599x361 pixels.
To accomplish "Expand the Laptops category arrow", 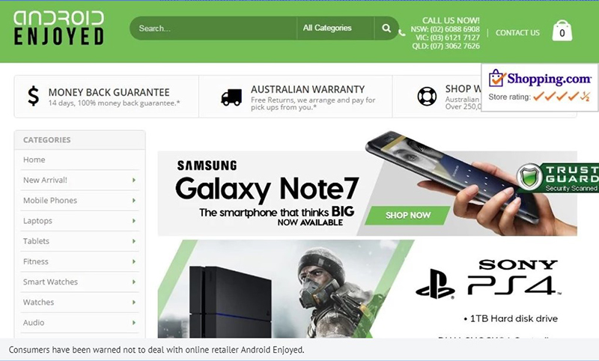I will coord(134,220).
